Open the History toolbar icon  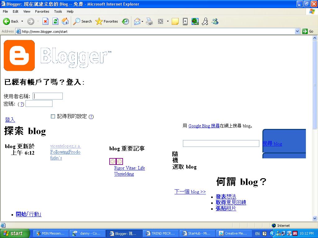(125, 21)
